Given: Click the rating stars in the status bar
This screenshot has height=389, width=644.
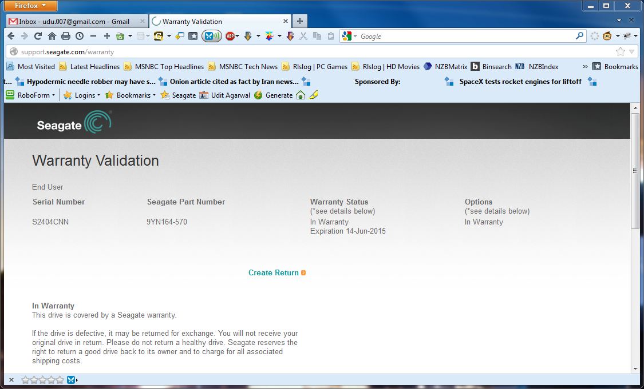Looking at the screenshot, I should point(43,380).
